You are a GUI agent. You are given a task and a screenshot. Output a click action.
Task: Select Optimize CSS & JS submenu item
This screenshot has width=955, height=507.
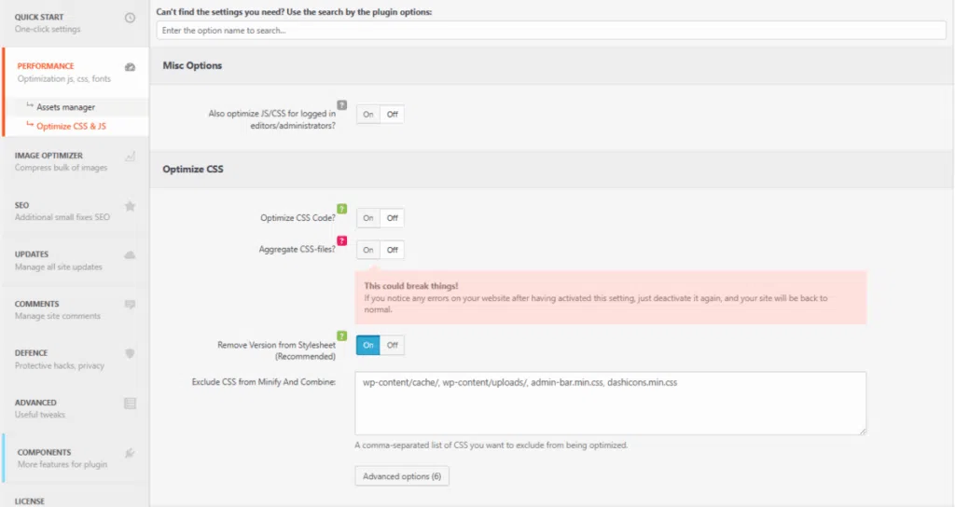pos(71,126)
